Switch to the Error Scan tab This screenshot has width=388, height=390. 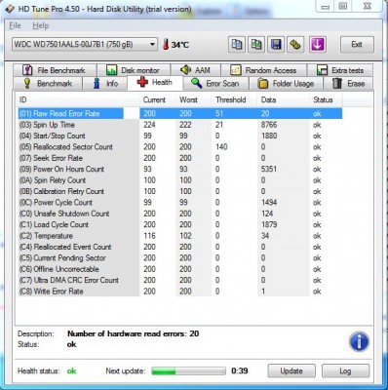pyautogui.click(x=215, y=84)
